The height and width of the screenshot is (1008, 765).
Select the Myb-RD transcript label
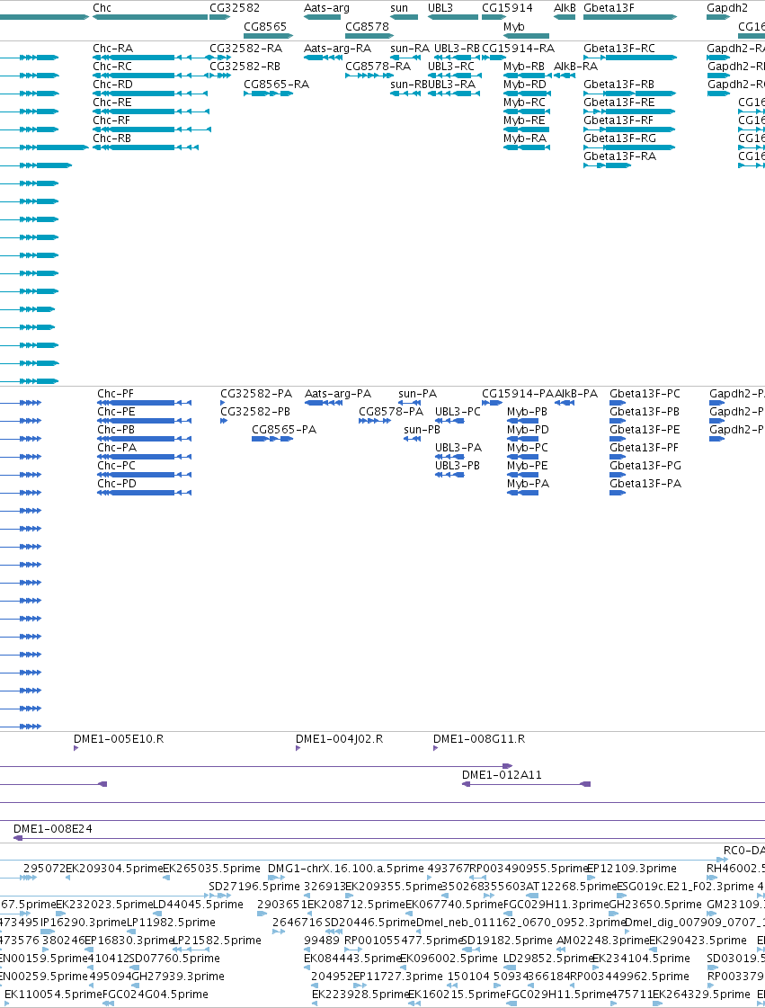pyautogui.click(x=525, y=85)
